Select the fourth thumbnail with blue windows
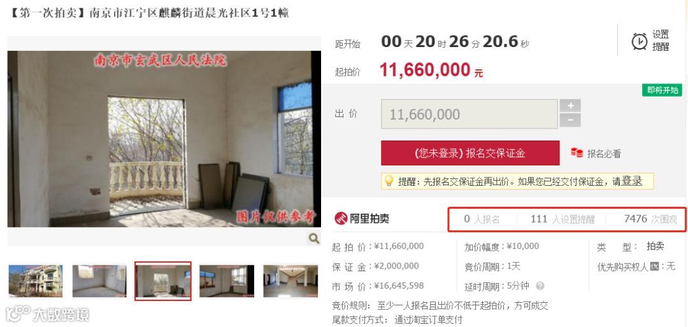Screen dimensions: 688x327 click(226, 281)
